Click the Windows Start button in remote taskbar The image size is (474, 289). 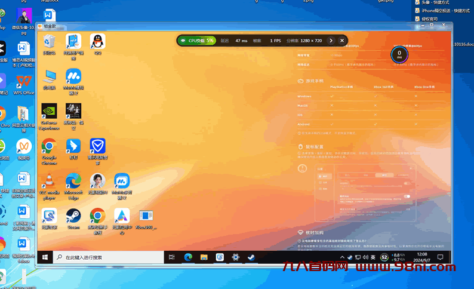[x=45, y=257]
